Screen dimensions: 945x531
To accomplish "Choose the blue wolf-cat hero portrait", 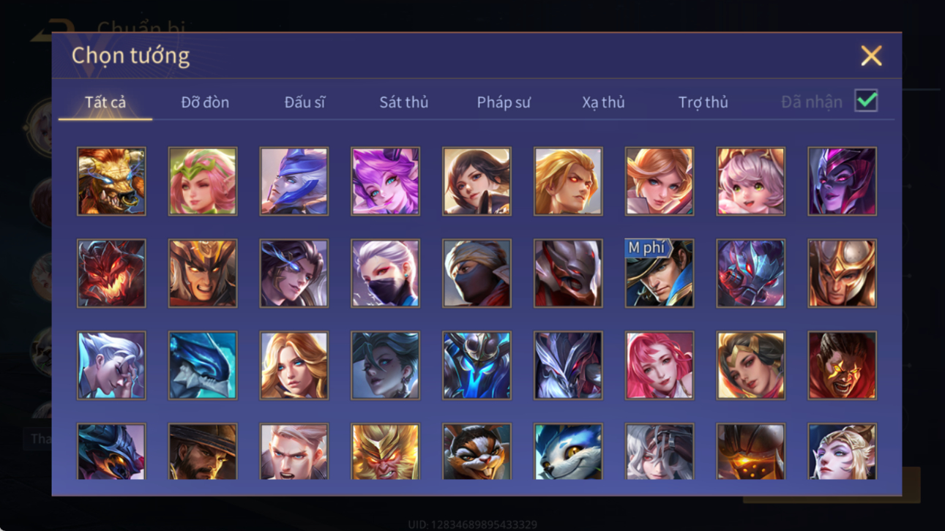I will 568,451.
